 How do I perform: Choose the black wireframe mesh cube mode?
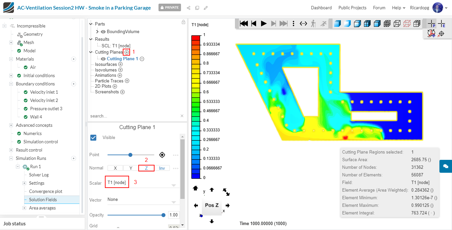(387, 23)
